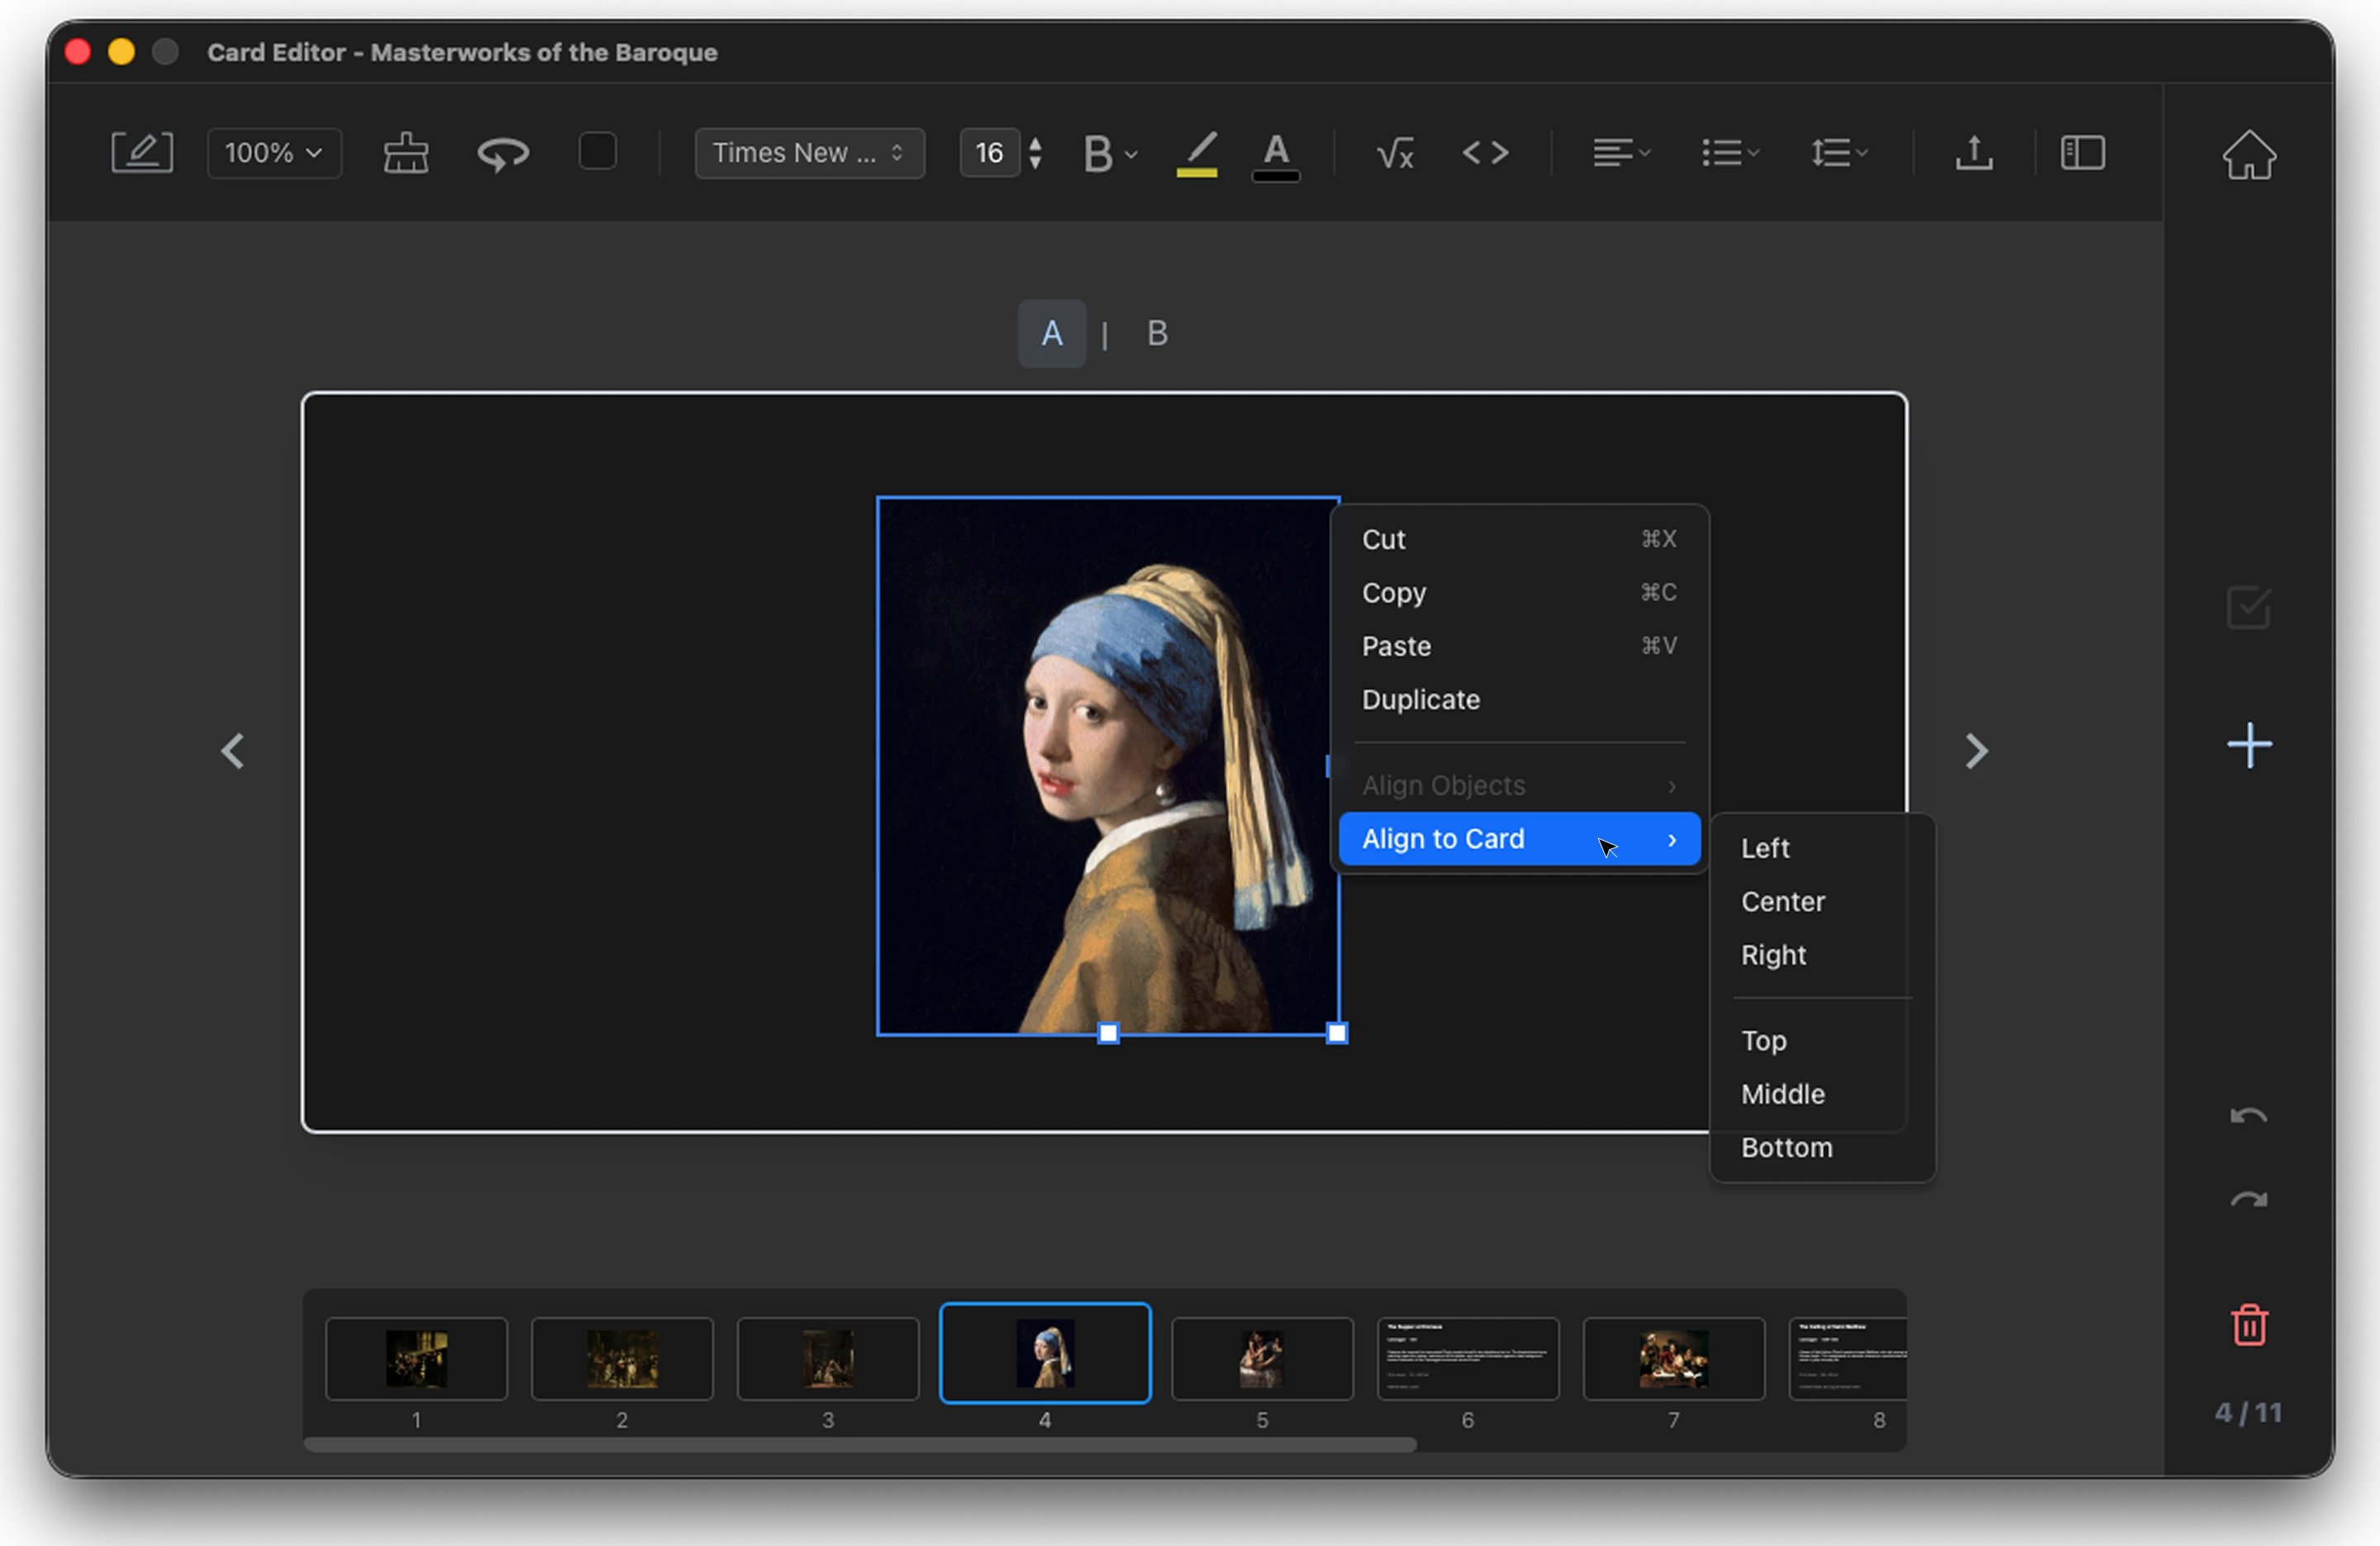
Task: Toggle the sidebar panel icon
Action: coord(2083,152)
